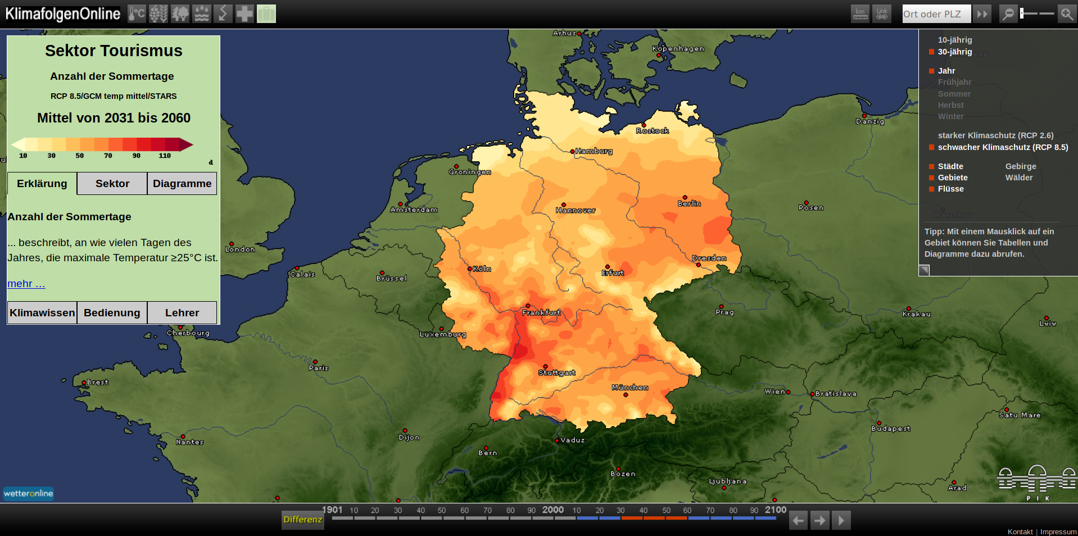Click the search go double-arrow button
Screen dimensions: 1078x536
pyautogui.click(x=982, y=13)
